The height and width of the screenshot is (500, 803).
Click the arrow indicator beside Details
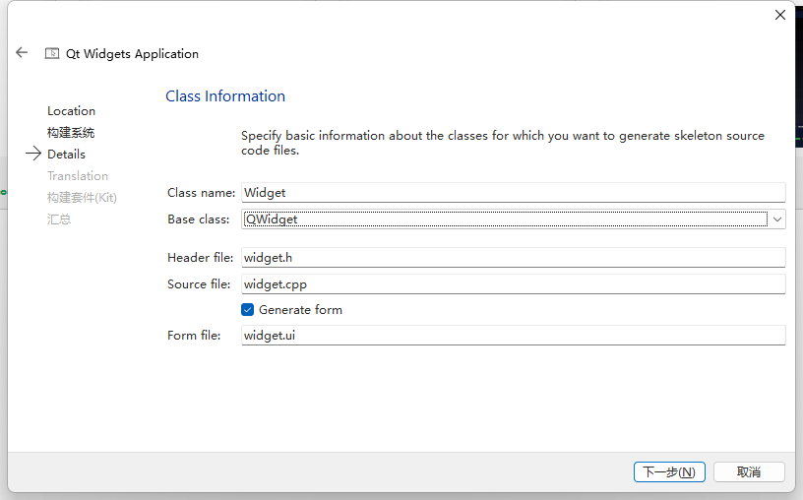click(33, 154)
